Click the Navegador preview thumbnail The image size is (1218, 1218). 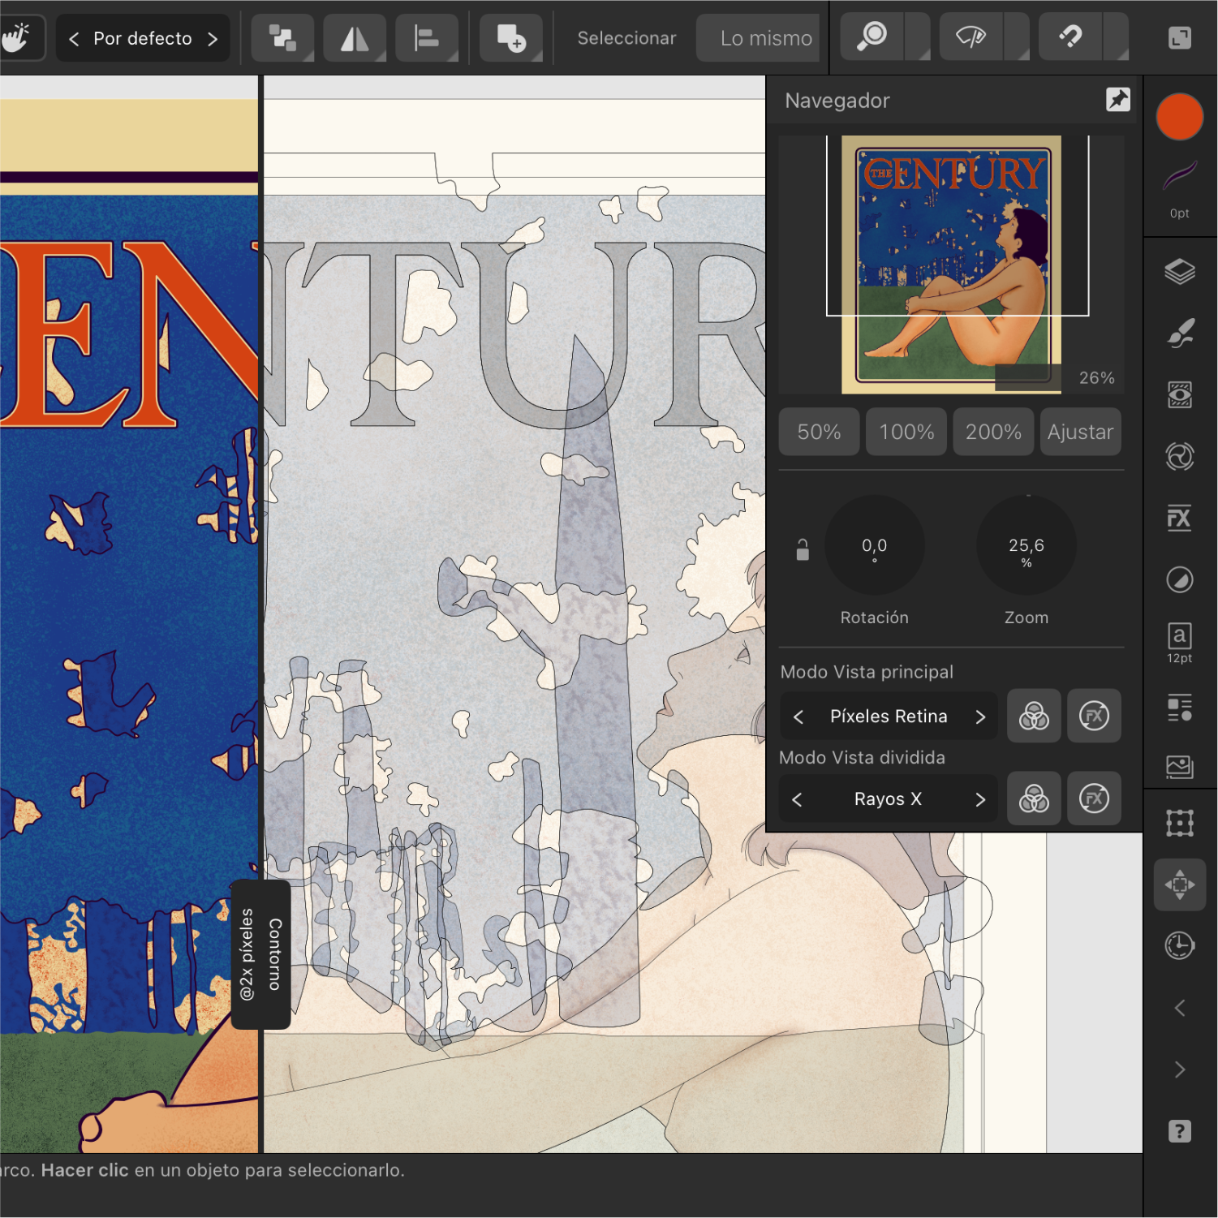(x=951, y=265)
